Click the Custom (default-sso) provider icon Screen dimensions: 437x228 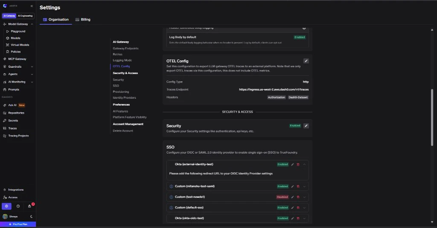[x=172, y=208]
